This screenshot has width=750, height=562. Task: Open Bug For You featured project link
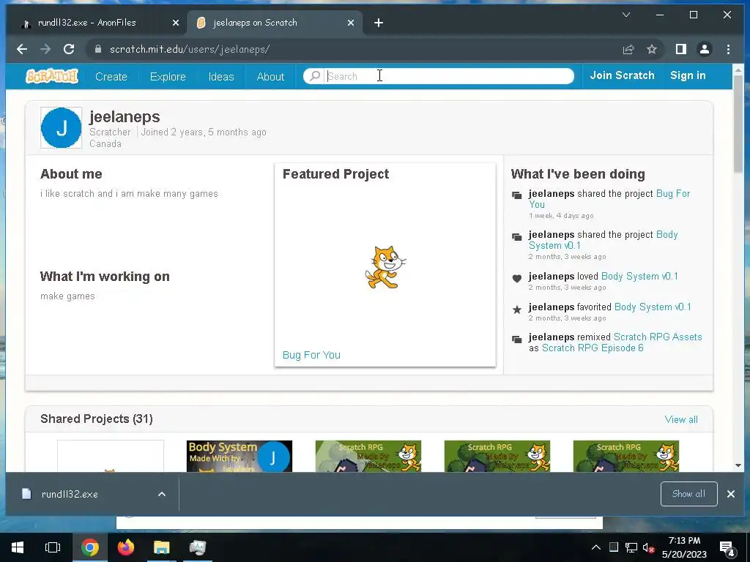pyautogui.click(x=311, y=355)
